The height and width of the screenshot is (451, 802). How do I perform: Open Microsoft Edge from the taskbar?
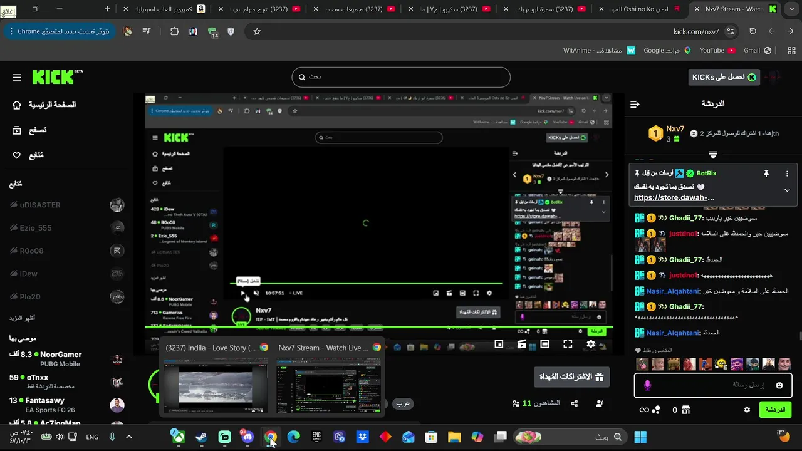(x=294, y=437)
